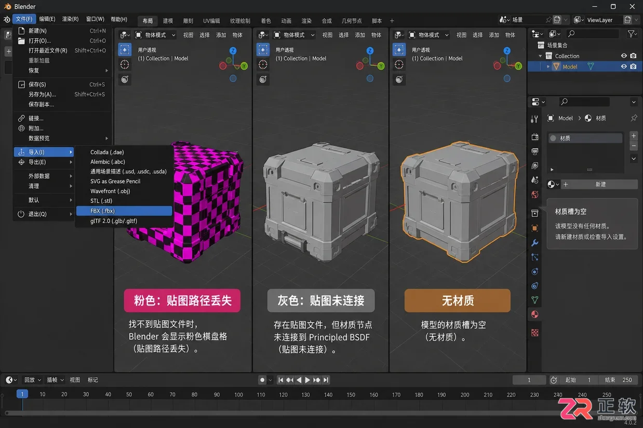Select box tool in pink checkerboard viewport
The width and height of the screenshot is (643, 428).
[x=125, y=50]
